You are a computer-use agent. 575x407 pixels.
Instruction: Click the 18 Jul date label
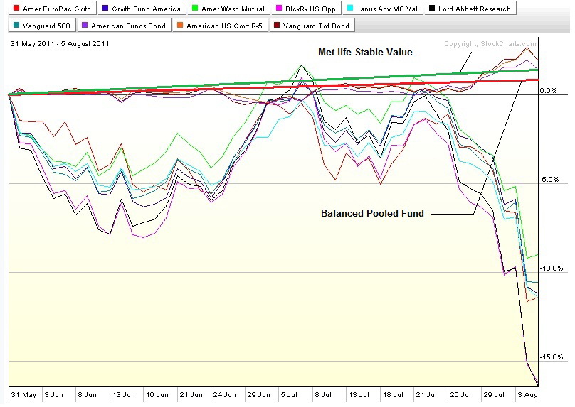[x=393, y=395]
